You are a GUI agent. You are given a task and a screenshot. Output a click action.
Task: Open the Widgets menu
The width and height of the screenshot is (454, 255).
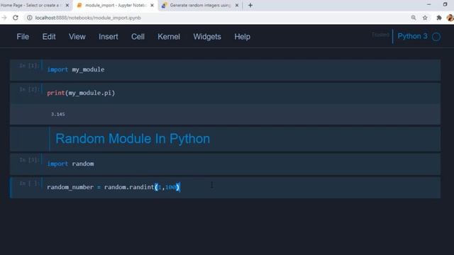[x=207, y=37]
